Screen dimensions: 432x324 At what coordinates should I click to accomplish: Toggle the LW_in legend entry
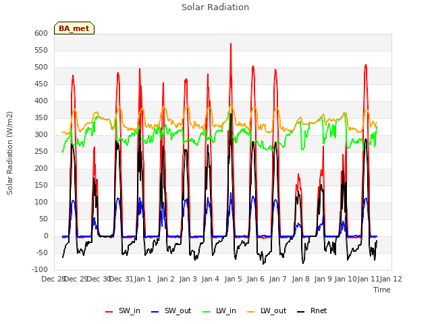pyautogui.click(x=219, y=310)
